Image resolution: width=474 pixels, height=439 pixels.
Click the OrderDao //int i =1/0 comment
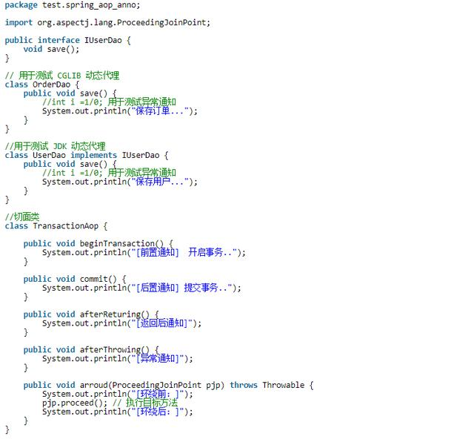(x=109, y=102)
